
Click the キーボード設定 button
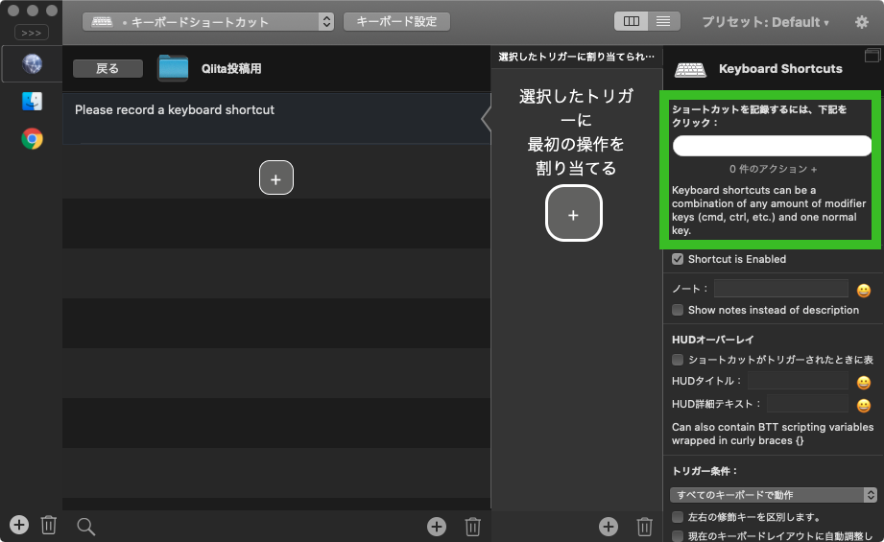click(x=396, y=21)
